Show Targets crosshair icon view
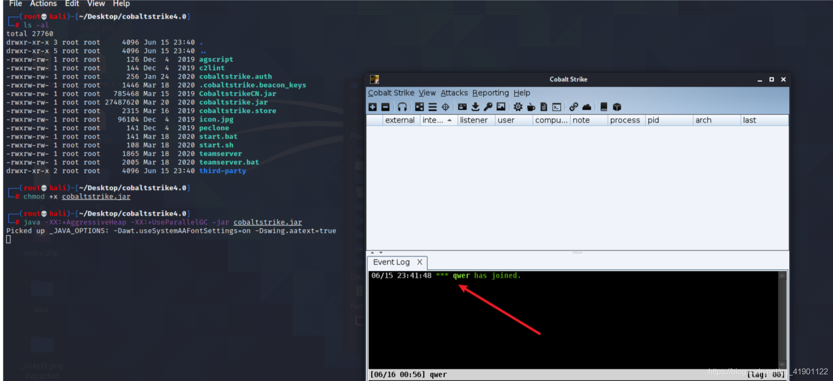The width and height of the screenshot is (833, 381). pos(445,107)
